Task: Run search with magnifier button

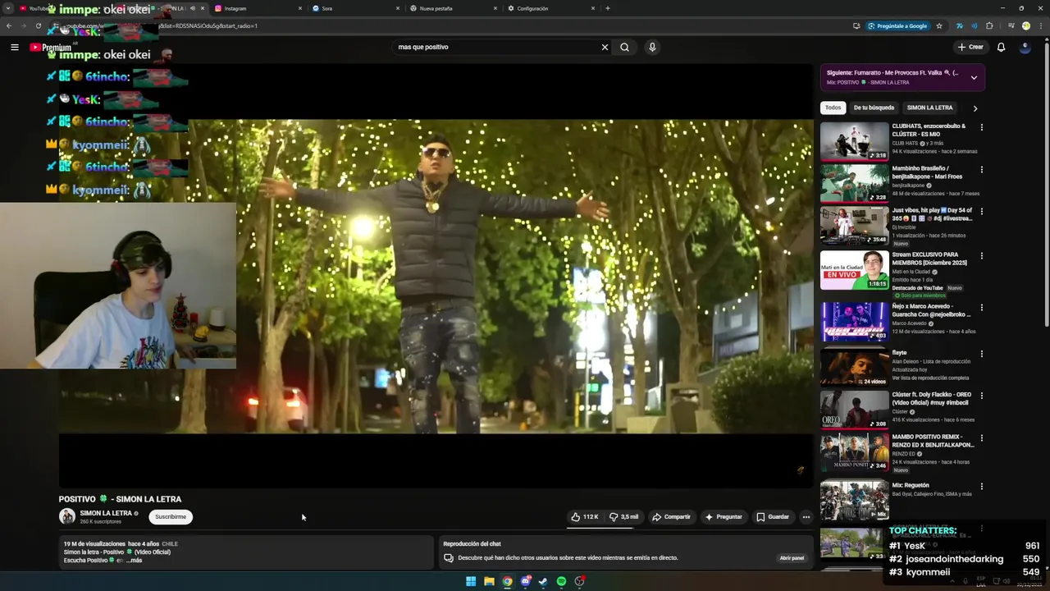Action: click(x=624, y=47)
